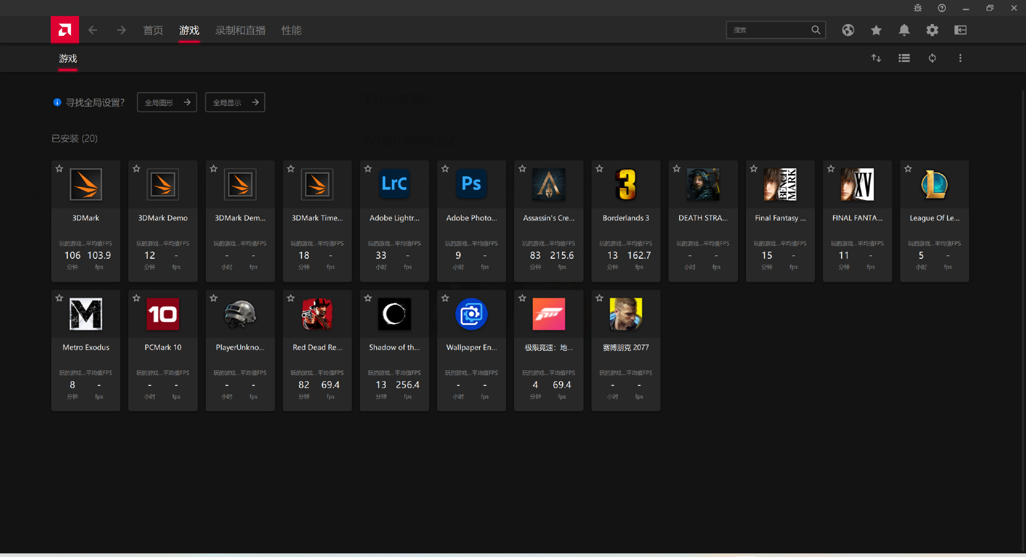
Task: Click the bug report icon
Action: click(x=918, y=8)
